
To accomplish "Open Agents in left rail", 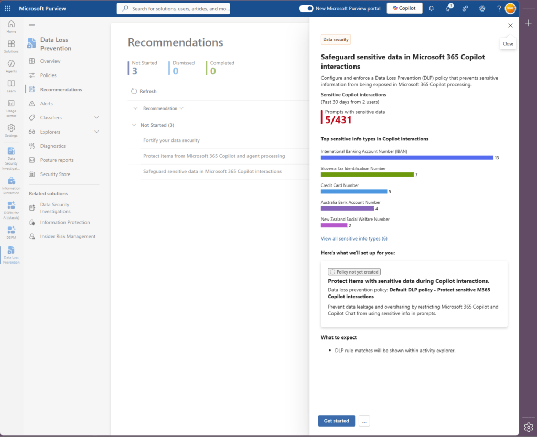I will 12,67.
